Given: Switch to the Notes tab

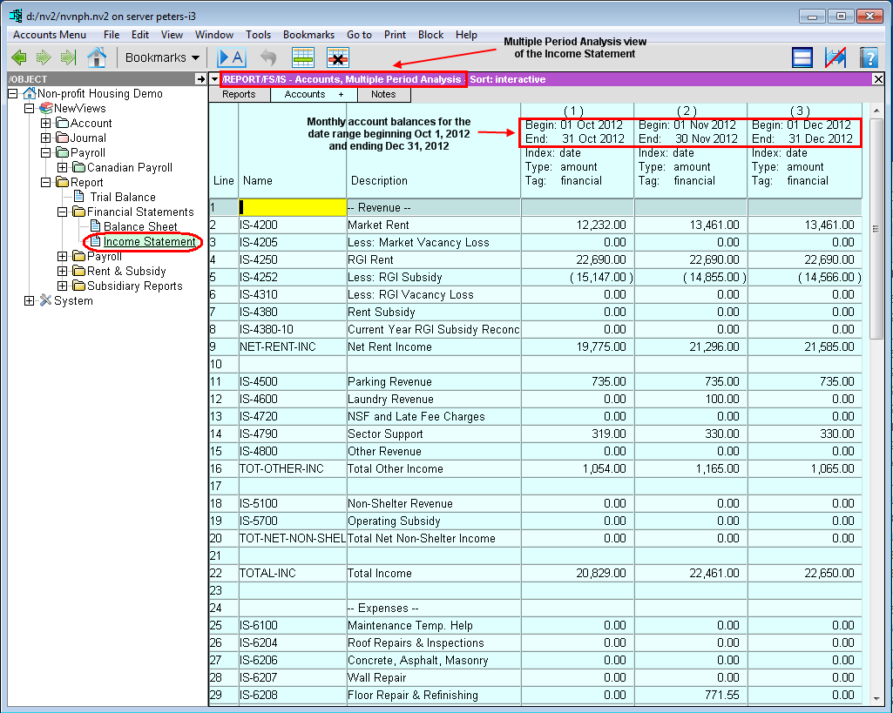Looking at the screenshot, I should click(x=382, y=95).
